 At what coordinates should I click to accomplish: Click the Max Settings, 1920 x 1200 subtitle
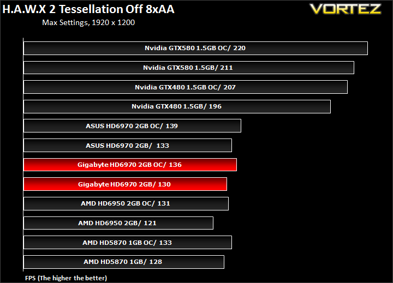(x=88, y=22)
